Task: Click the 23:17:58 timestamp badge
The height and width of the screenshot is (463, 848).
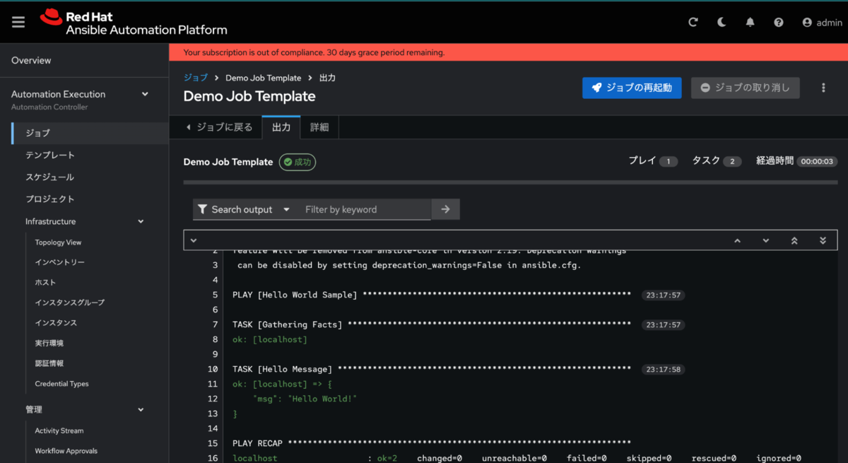Action: click(663, 370)
